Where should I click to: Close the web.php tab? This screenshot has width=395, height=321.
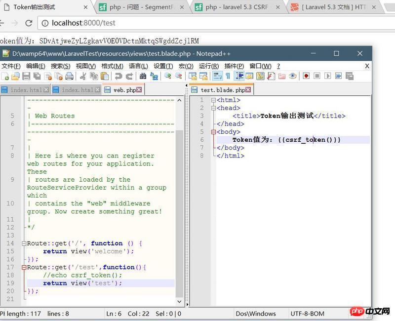coord(139,90)
